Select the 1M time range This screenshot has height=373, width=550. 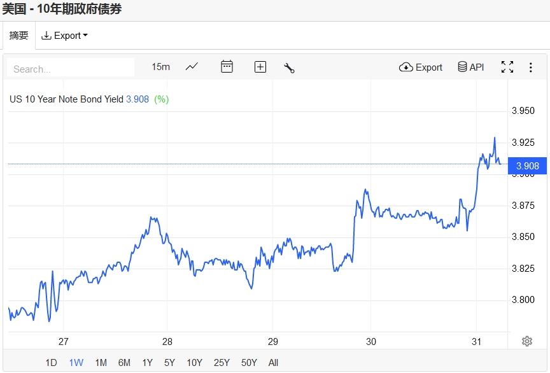pyautogui.click(x=101, y=363)
